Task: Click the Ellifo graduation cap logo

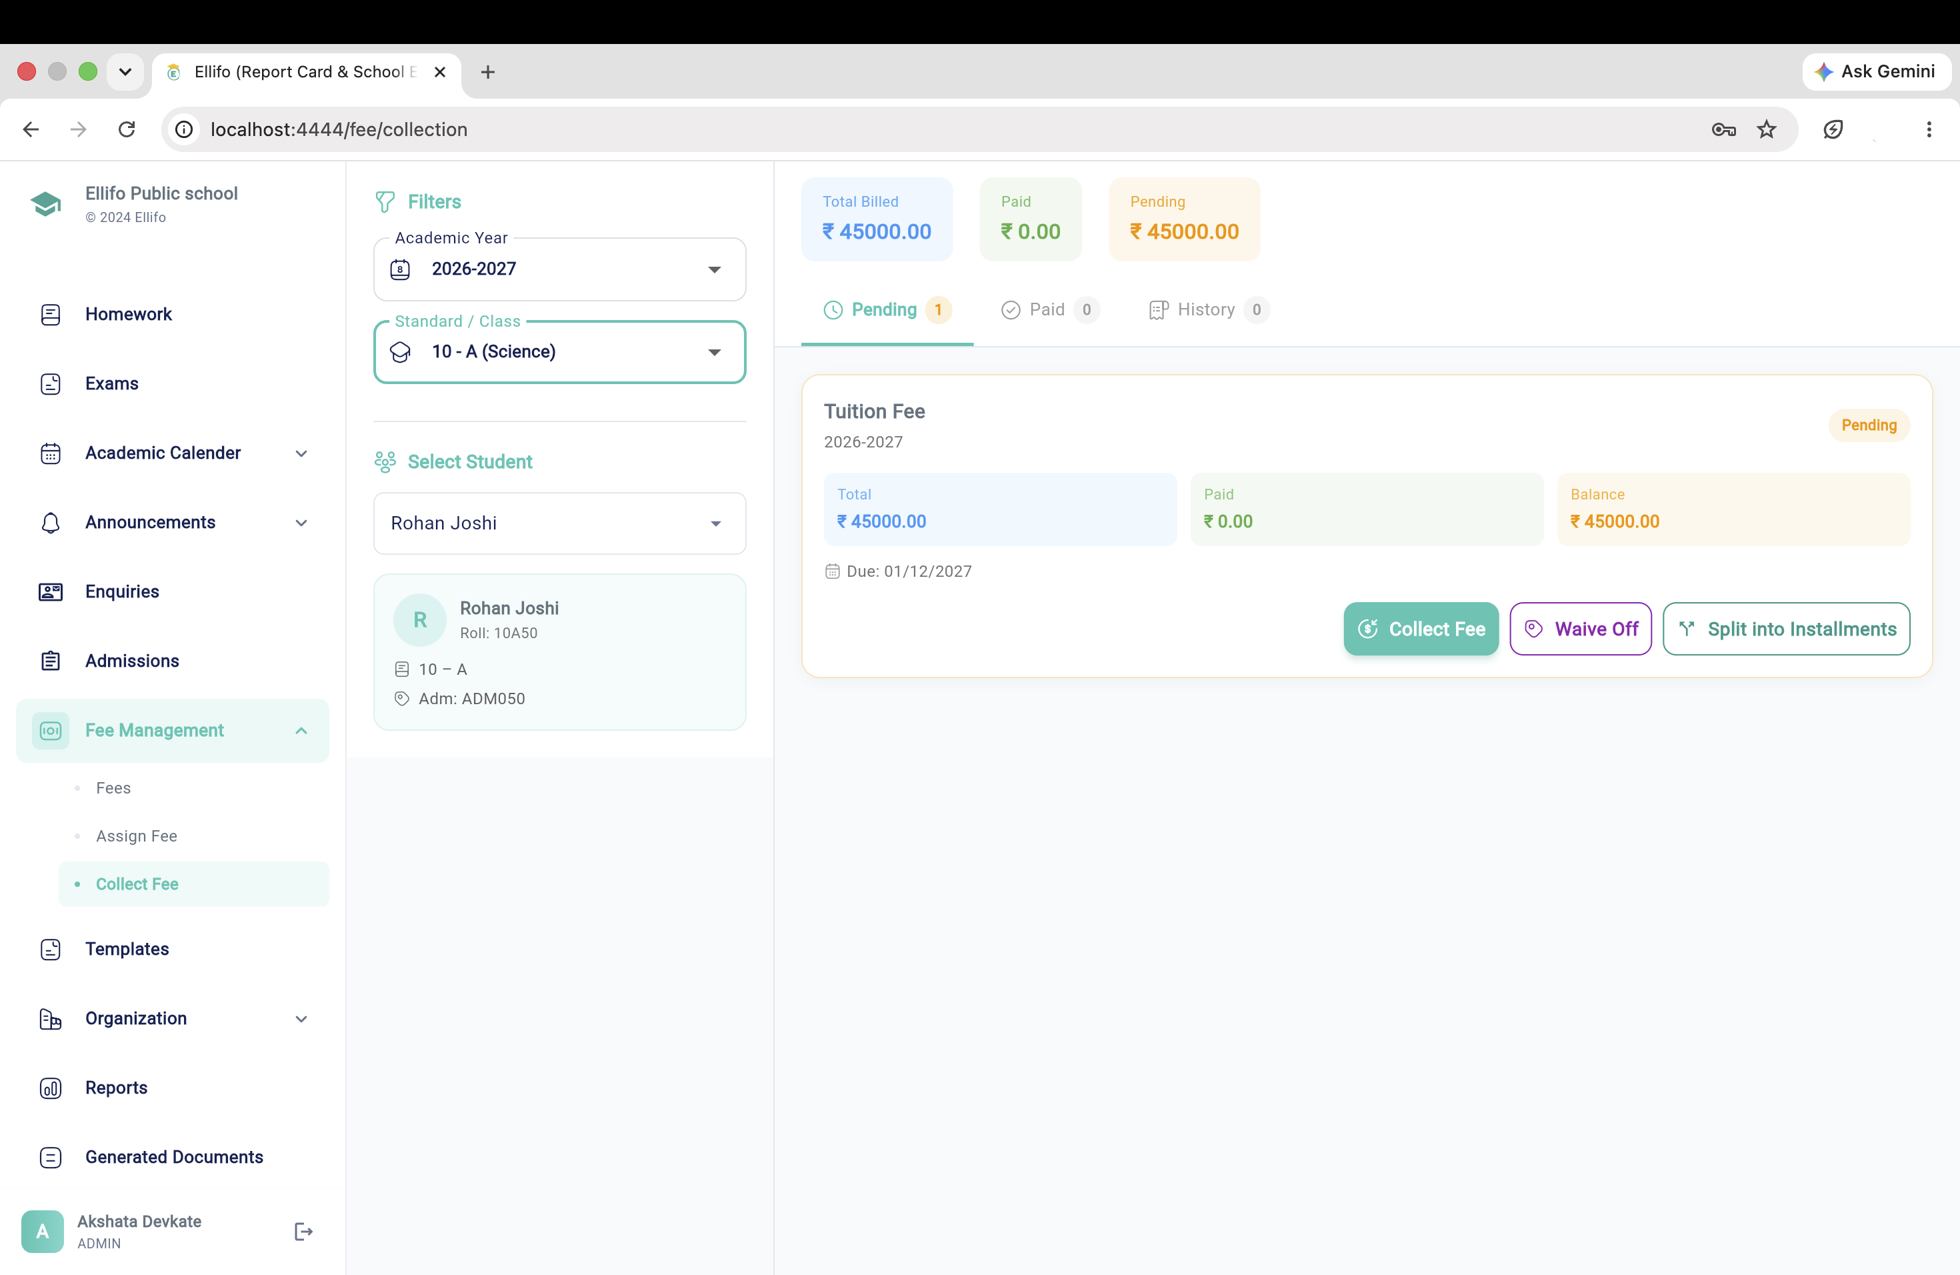Action: tap(46, 203)
